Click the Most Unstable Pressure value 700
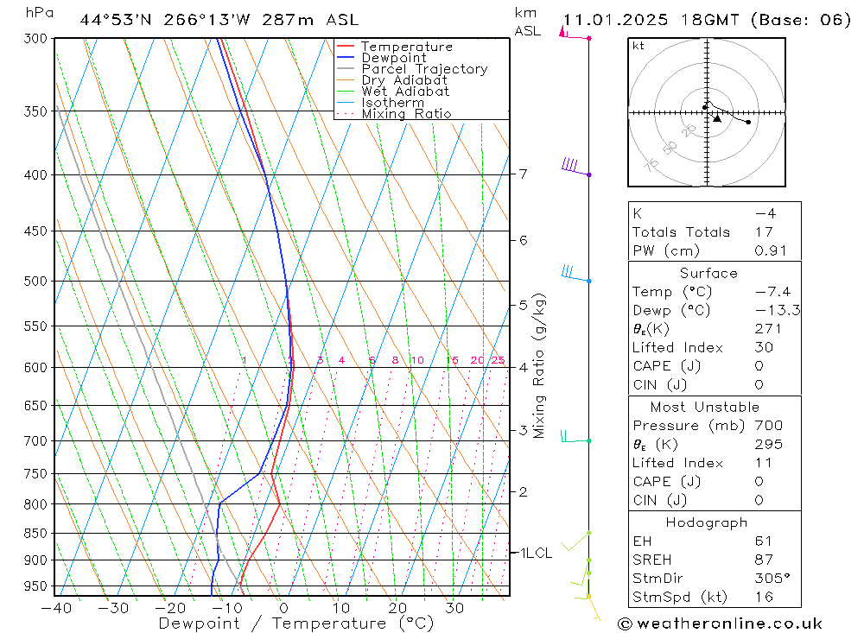Viewport: 864px width, 633px height. point(769,425)
